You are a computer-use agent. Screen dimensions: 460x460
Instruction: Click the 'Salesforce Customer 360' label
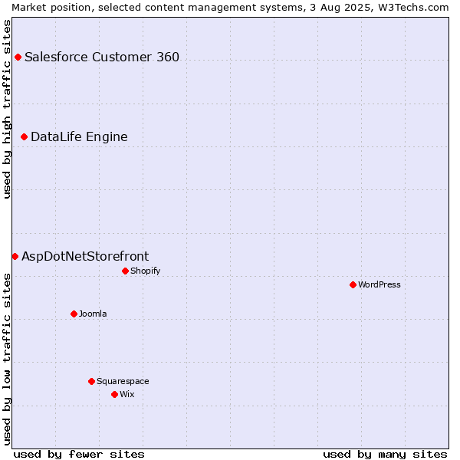[x=102, y=58]
